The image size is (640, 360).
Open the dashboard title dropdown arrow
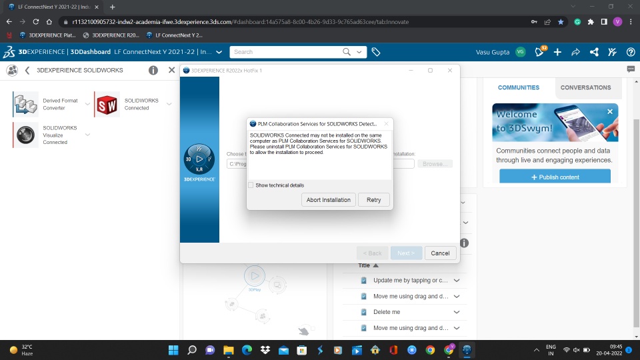click(219, 52)
